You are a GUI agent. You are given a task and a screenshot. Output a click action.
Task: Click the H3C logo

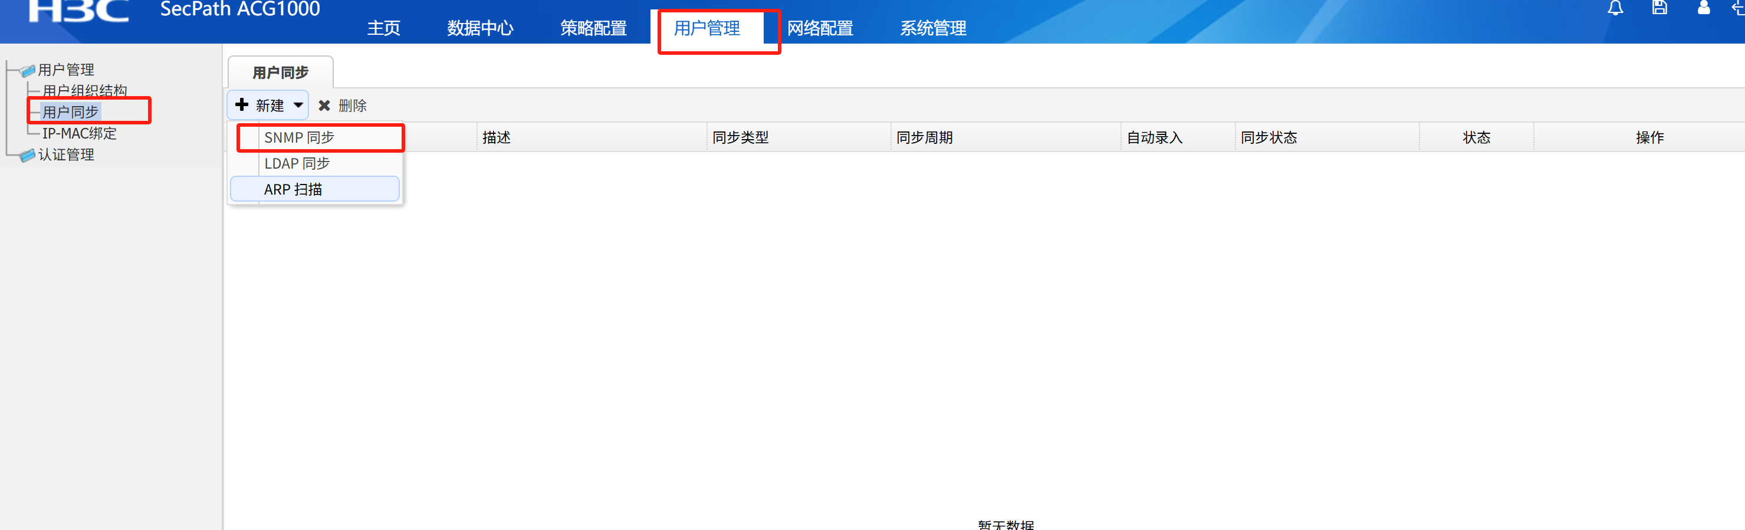(x=78, y=11)
